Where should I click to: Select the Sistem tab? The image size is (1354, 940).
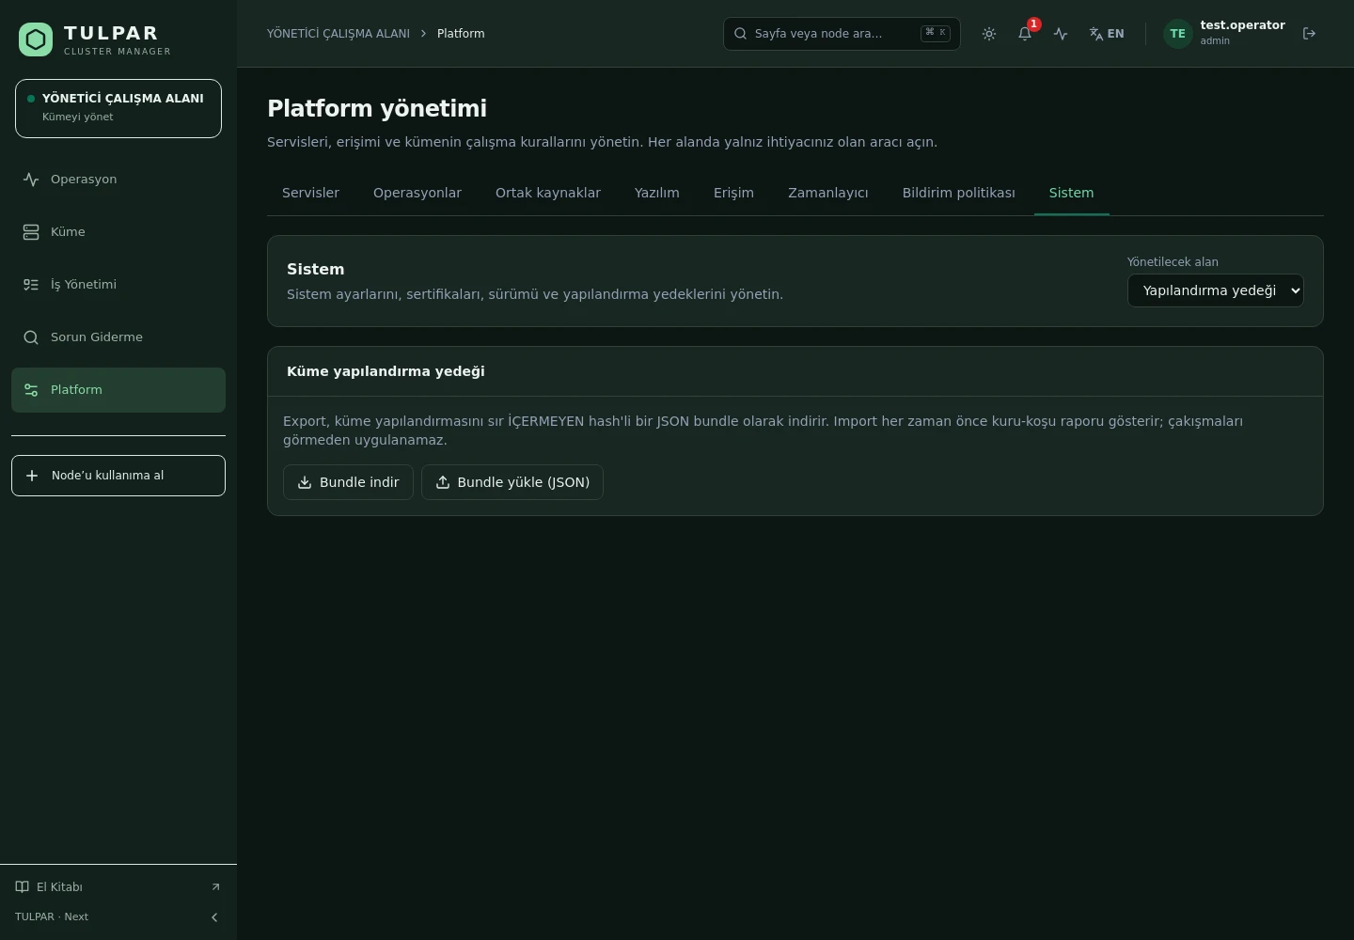tap(1072, 193)
